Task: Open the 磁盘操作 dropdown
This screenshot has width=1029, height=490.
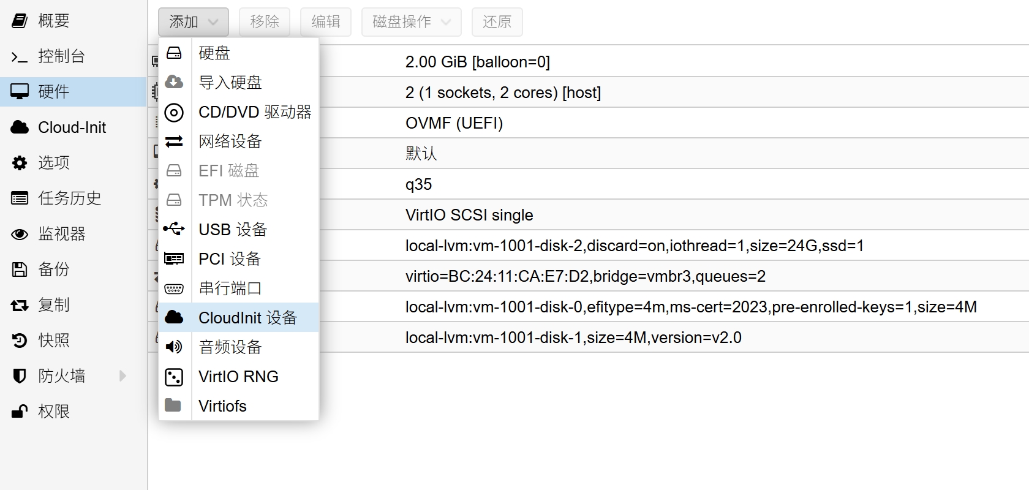Action: 411,22
